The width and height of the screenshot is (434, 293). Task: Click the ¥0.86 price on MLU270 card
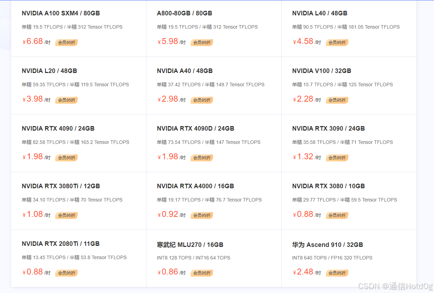tap(168, 272)
